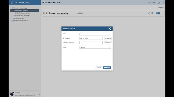Toggle the Default open policy switch

click(x=158, y=13)
